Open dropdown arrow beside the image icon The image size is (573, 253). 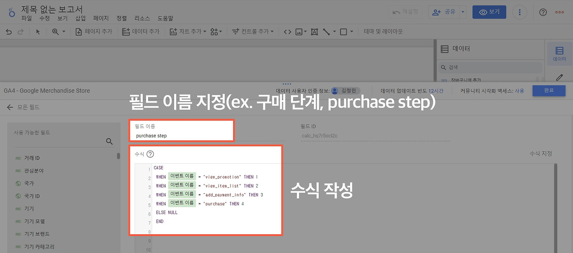(x=305, y=32)
